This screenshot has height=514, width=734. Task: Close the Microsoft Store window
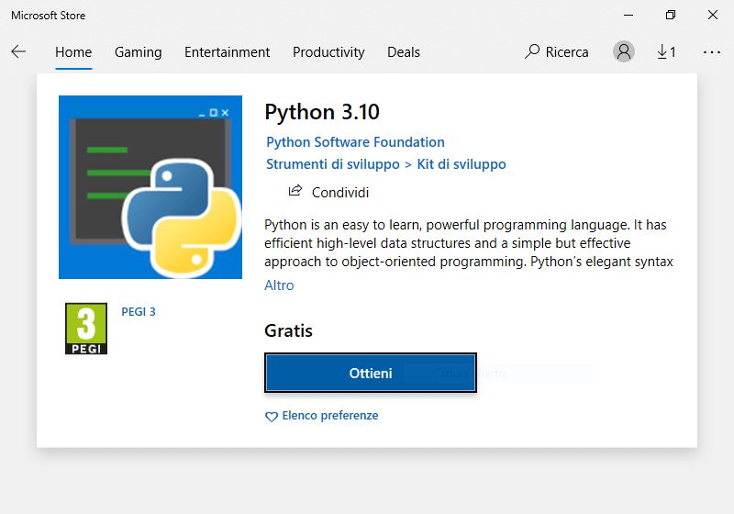[x=713, y=15]
